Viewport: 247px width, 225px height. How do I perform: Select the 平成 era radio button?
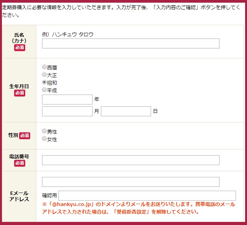44,90
